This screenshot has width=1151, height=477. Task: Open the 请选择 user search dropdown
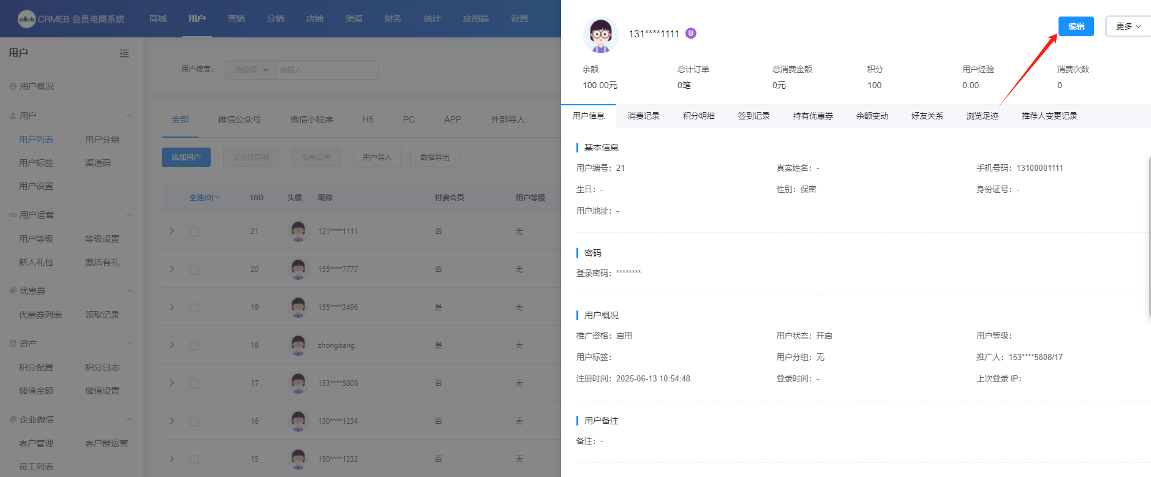coord(251,70)
